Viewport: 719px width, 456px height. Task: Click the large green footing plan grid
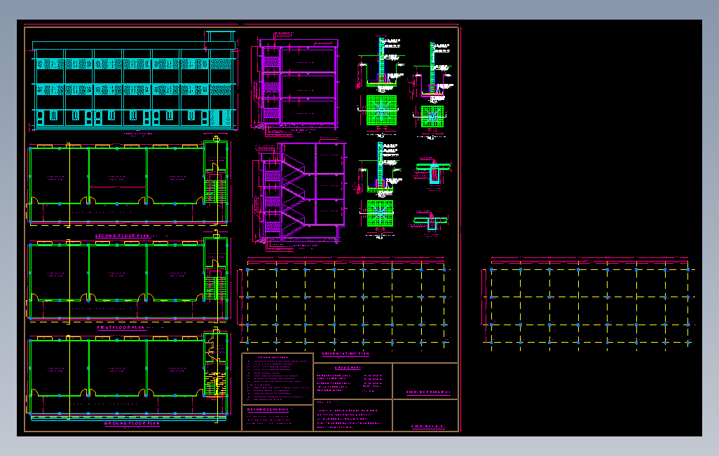tap(381, 110)
